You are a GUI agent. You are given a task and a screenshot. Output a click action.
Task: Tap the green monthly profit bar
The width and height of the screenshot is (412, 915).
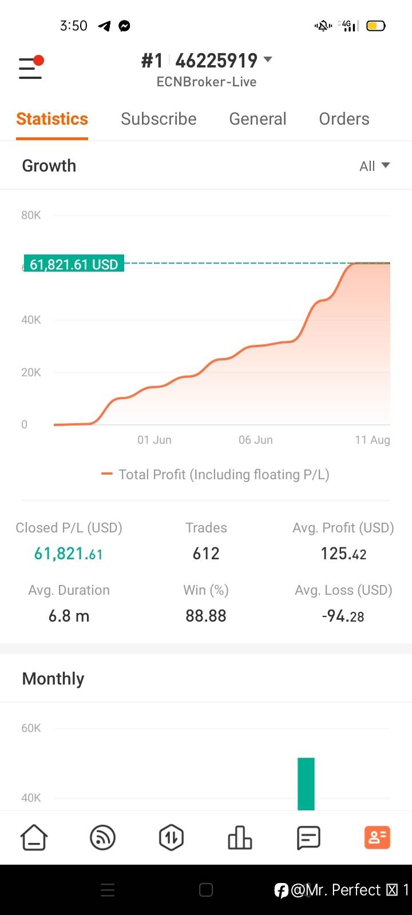306,783
